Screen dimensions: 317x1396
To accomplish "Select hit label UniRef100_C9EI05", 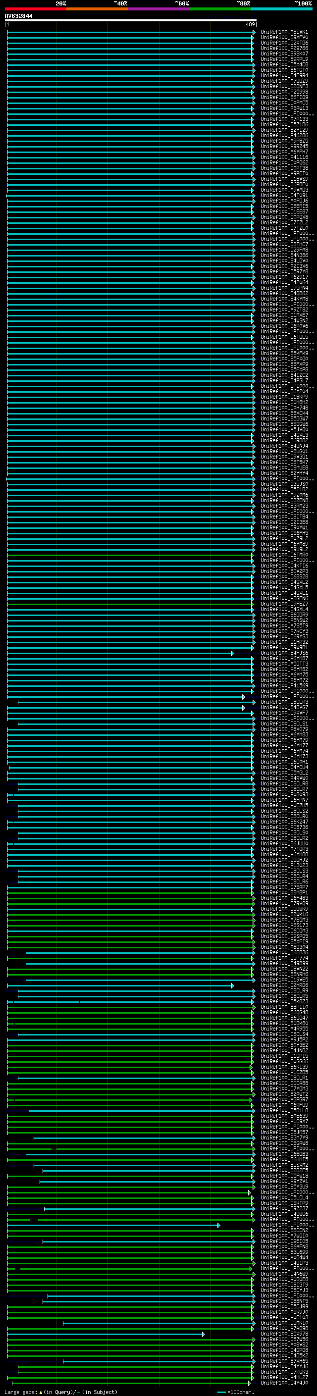I will [x=284, y=1241].
